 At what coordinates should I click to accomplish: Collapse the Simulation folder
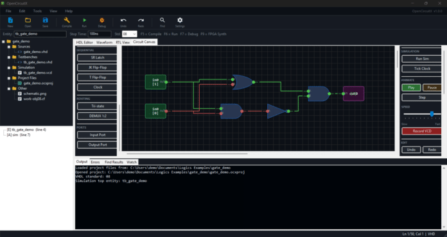click(x=9, y=68)
